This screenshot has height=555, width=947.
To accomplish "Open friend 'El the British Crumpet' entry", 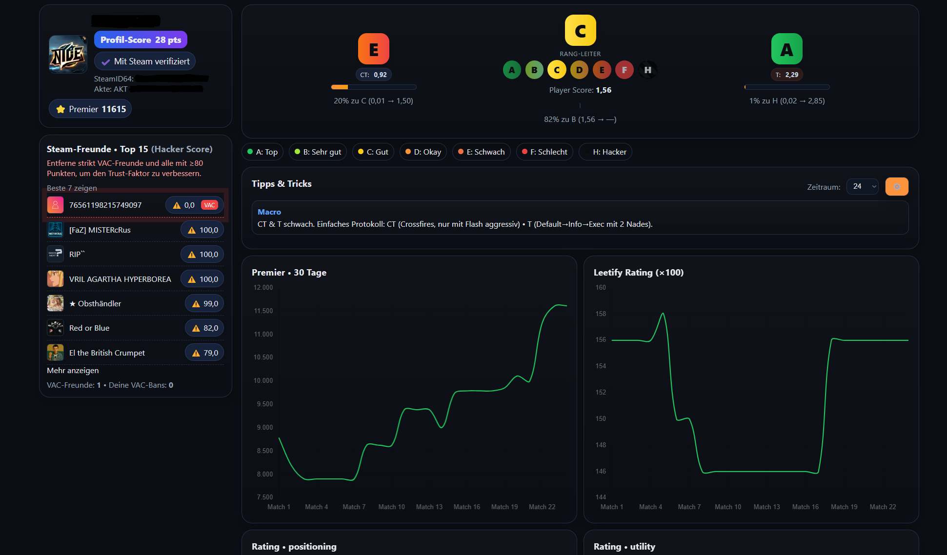I will pos(107,353).
